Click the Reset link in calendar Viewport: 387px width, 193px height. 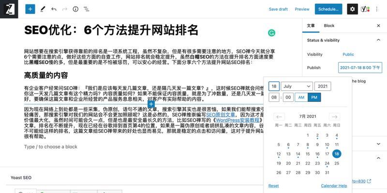tap(273, 186)
